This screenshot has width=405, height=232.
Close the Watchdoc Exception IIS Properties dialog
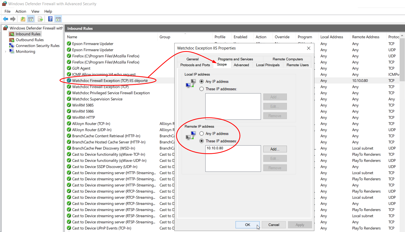(308, 48)
